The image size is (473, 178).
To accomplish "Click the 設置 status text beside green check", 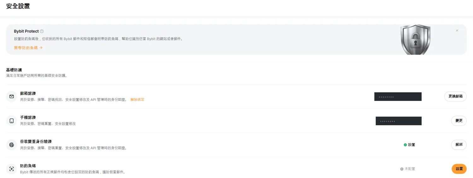I will tap(412, 145).
